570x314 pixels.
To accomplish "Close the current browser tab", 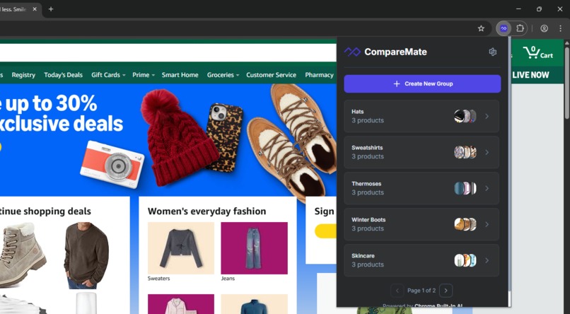I will click(x=35, y=9).
